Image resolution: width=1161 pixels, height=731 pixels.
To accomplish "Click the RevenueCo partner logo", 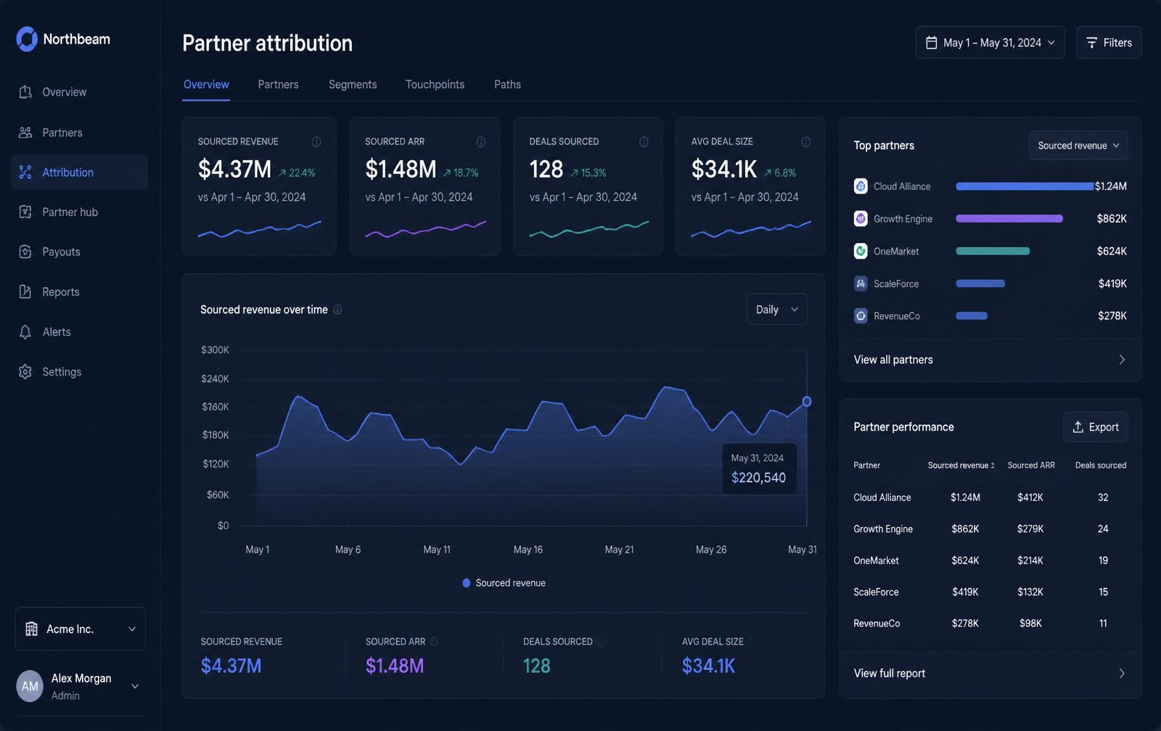I will click(x=861, y=315).
